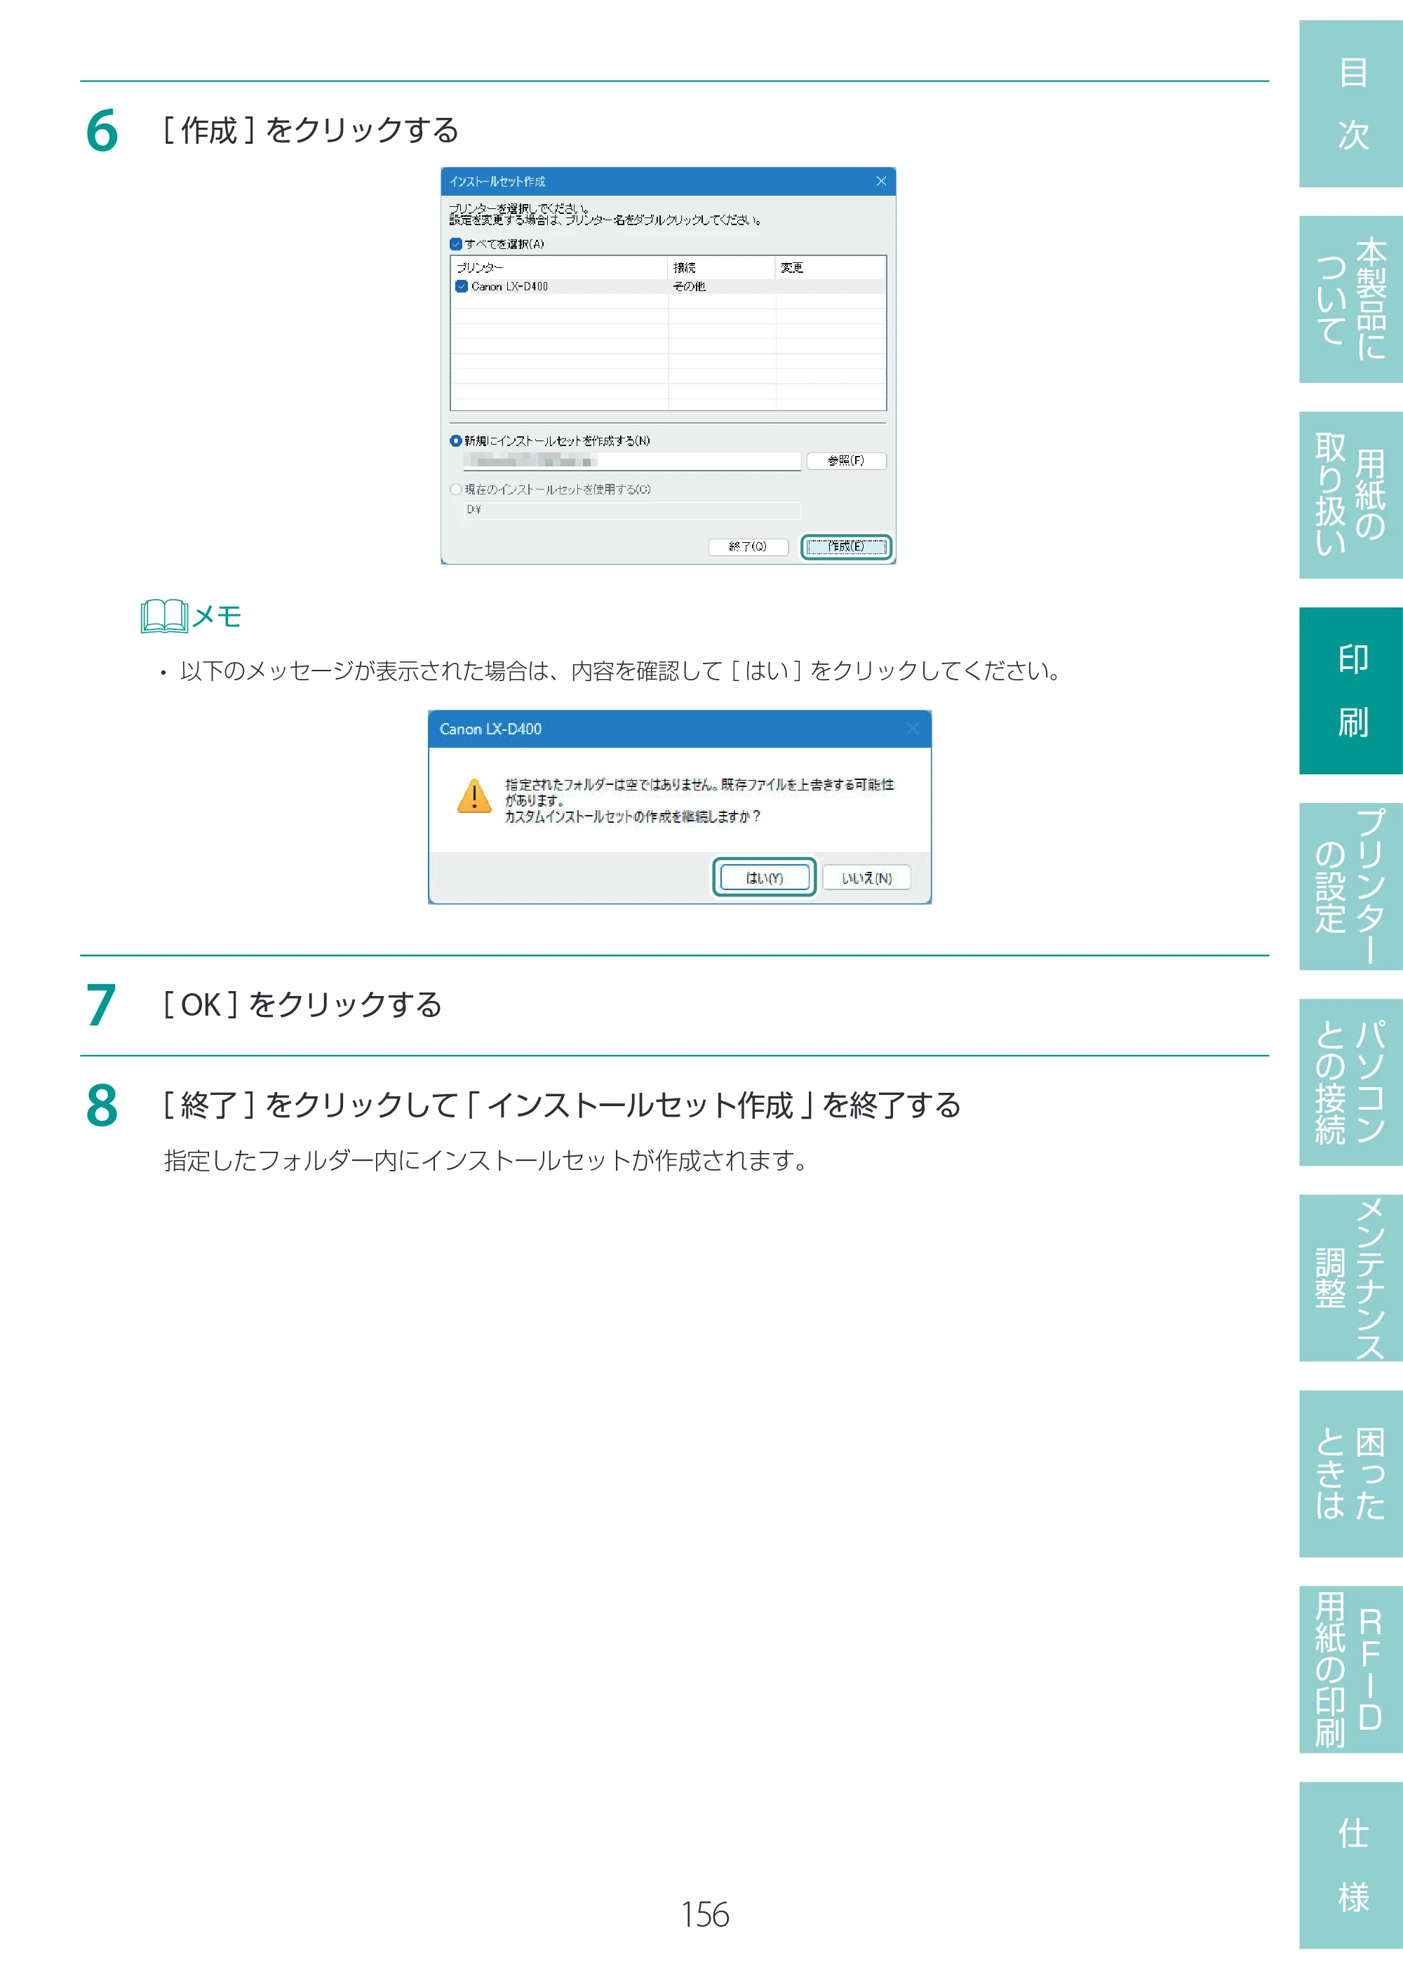
Task: Click はい(Y) in the Canon dialog
Action: point(764,877)
